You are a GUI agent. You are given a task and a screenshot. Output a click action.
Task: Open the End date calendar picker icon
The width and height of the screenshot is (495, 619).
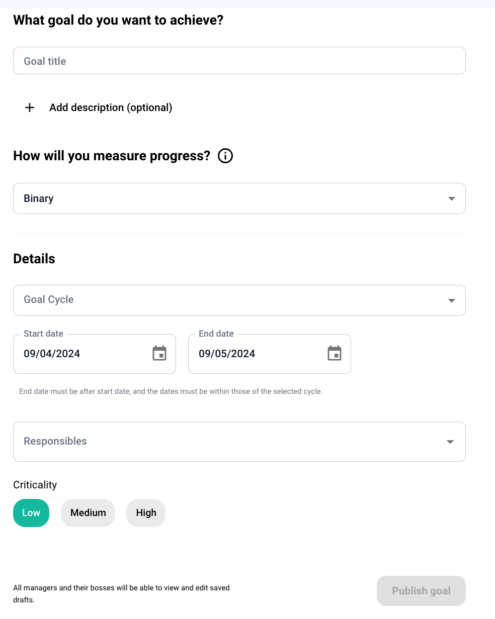click(335, 353)
